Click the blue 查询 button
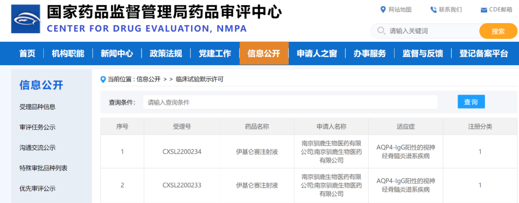 471,102
